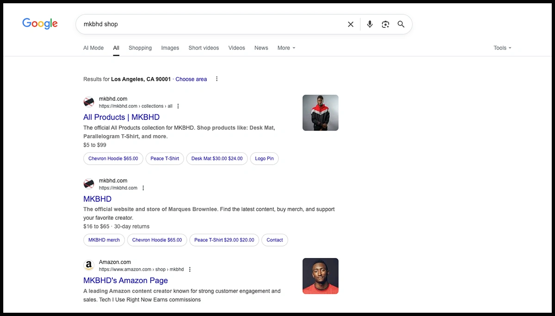Expand the More search filters dropdown

click(286, 48)
